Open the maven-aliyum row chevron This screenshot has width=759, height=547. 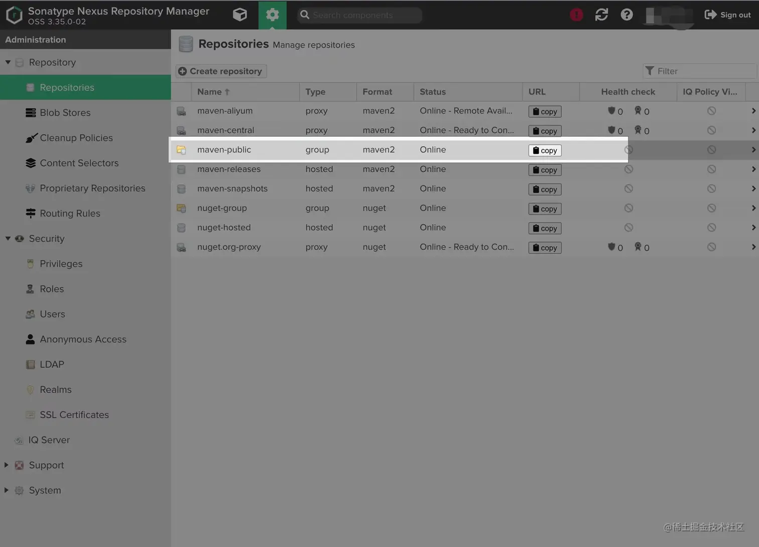(x=753, y=111)
